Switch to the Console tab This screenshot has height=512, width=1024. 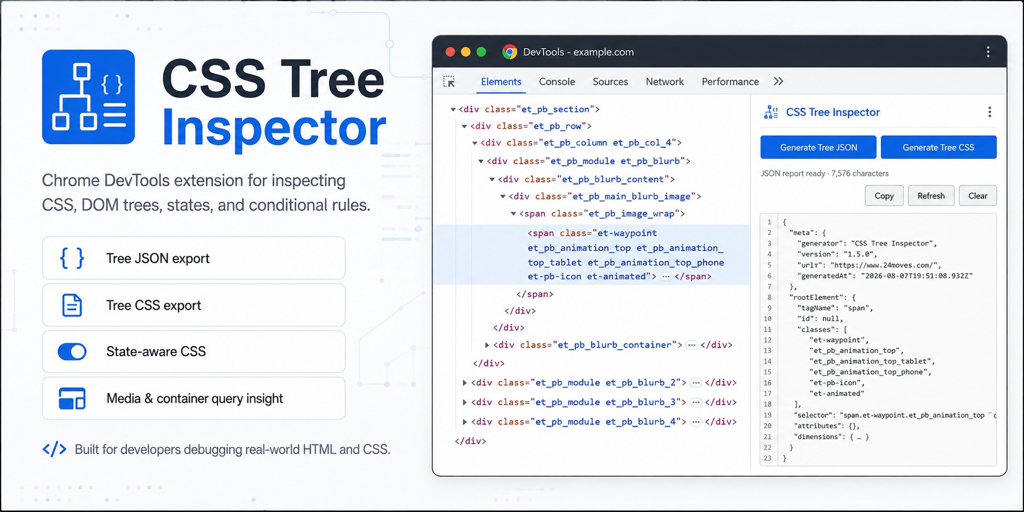click(x=557, y=81)
